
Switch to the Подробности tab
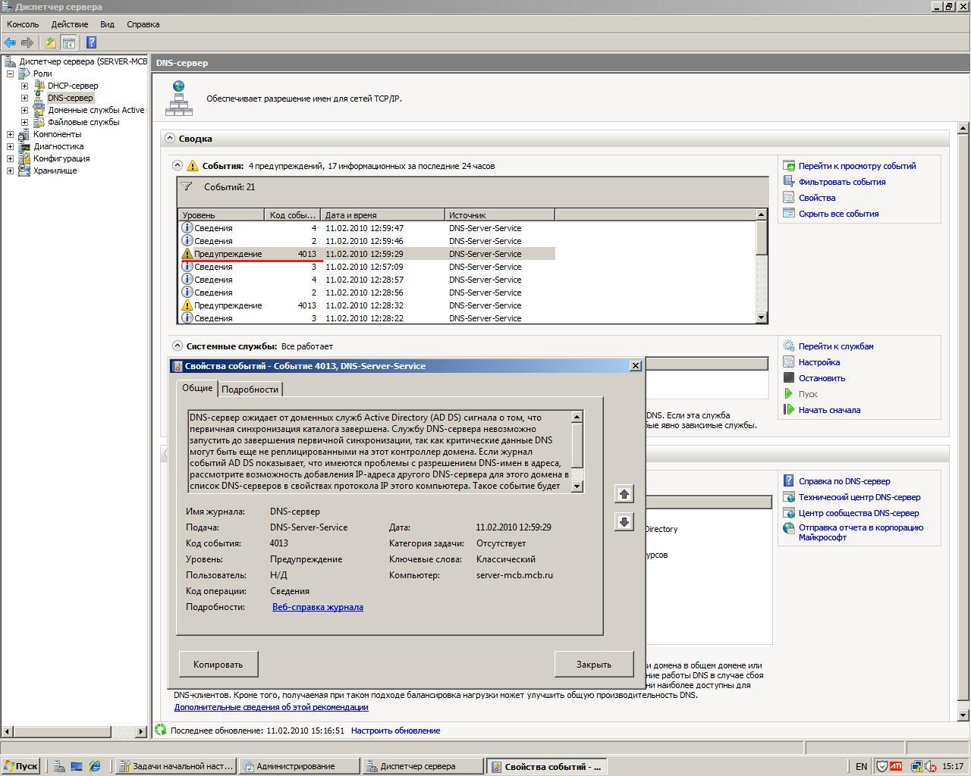tap(250, 389)
